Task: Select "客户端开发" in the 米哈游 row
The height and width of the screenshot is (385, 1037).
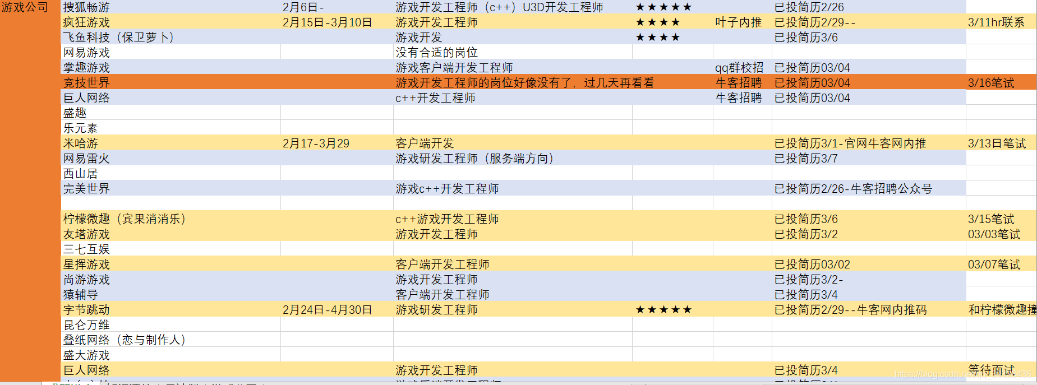Action: click(513, 143)
